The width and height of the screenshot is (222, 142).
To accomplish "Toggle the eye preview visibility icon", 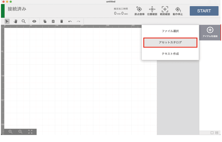I will pyautogui.click(x=34, y=21).
